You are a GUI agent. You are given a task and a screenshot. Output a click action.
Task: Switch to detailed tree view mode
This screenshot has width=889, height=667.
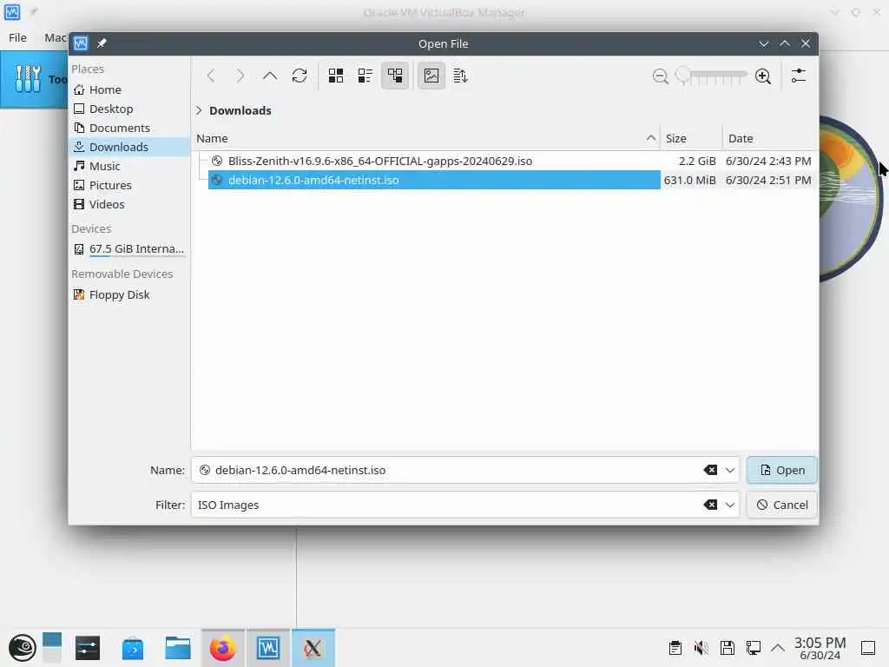pos(395,76)
